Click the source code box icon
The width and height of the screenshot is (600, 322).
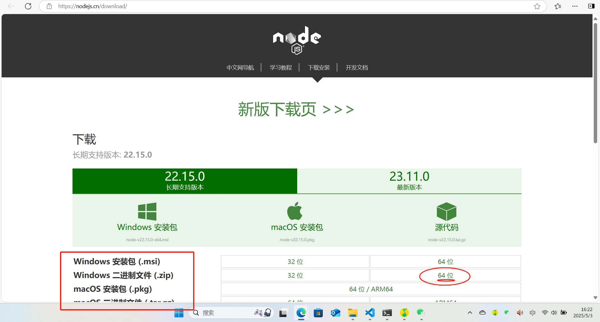click(447, 211)
